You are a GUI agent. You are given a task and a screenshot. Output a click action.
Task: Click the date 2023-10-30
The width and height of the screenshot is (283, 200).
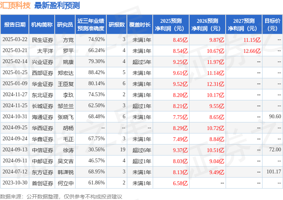point(15,183)
